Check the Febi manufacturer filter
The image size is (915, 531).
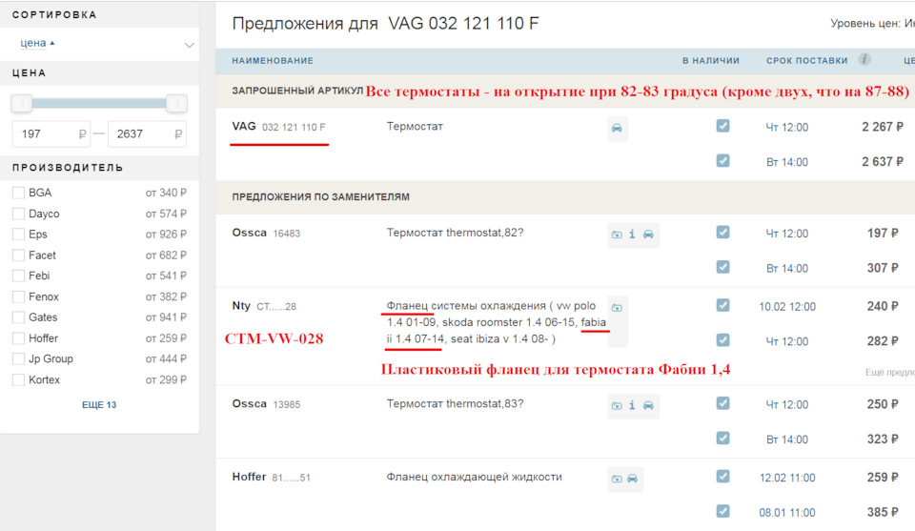coord(19,276)
